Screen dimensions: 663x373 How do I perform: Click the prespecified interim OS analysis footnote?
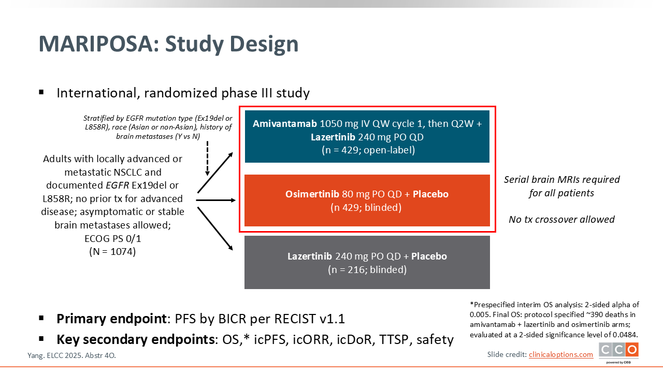tap(554, 320)
